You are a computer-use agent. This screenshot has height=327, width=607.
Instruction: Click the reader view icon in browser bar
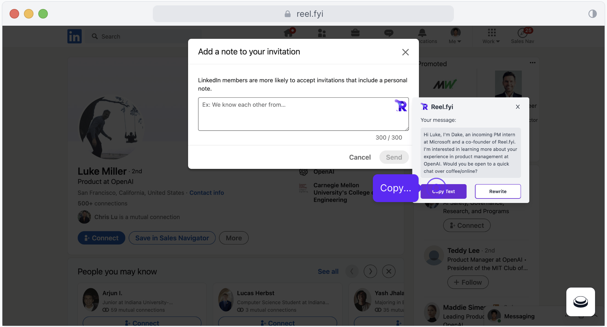[x=592, y=14]
